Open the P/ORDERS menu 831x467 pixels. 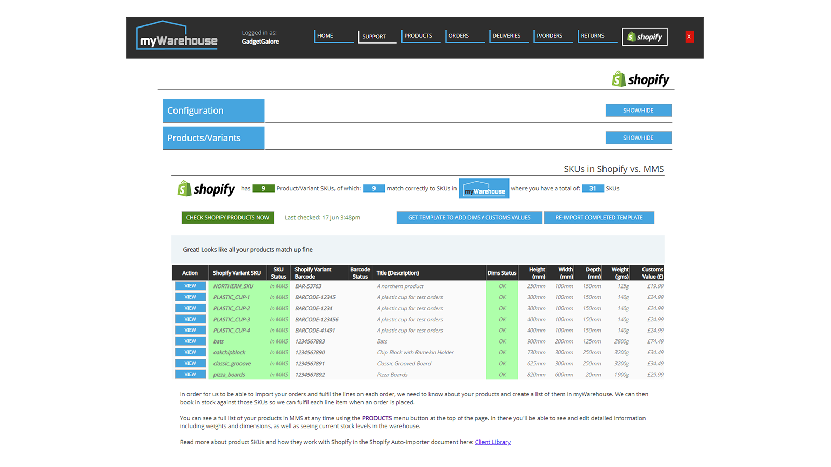tap(553, 36)
